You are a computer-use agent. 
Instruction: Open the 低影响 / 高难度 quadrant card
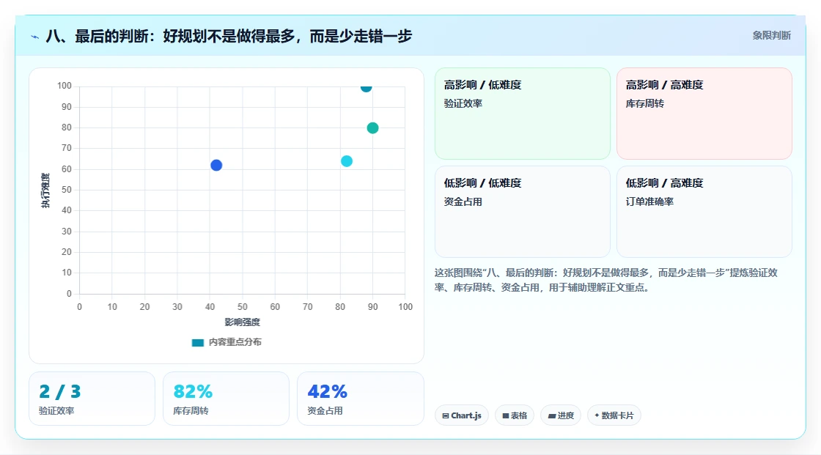point(704,212)
